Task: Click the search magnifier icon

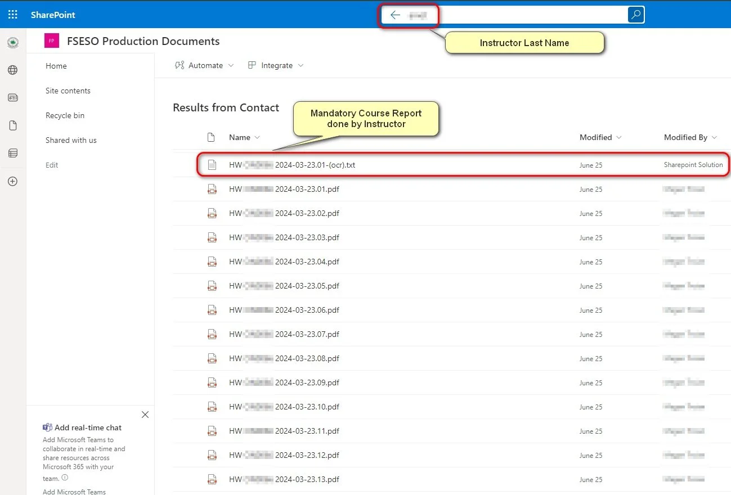Action: (635, 15)
